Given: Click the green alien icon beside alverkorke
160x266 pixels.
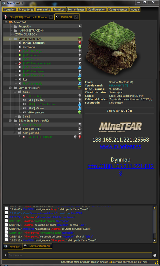Looking at the screenshot, I should pos(80,47).
